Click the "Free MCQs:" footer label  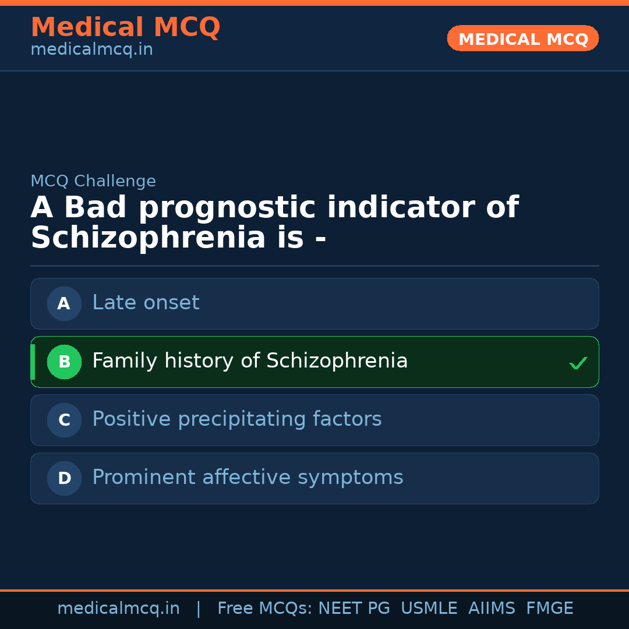tap(265, 609)
